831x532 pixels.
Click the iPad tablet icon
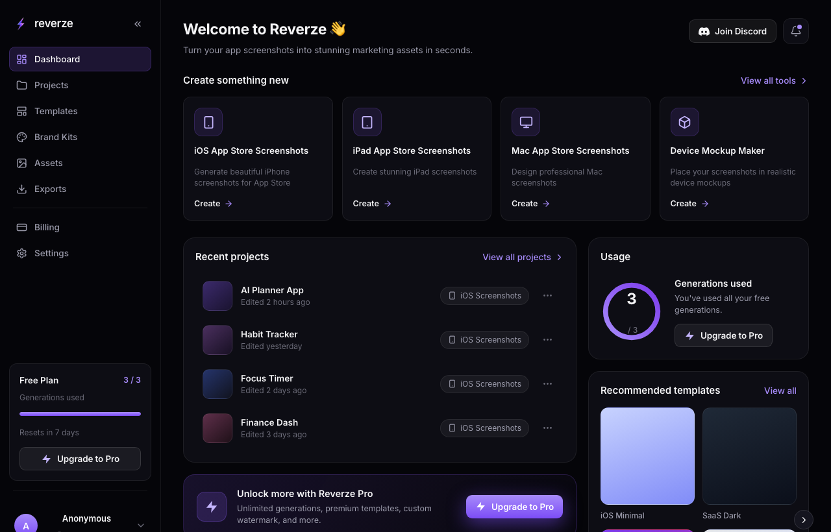(367, 122)
